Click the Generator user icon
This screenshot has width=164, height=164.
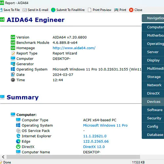click(13, 64)
